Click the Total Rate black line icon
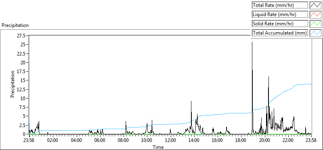Image resolution: width=323 pixels, height=150 pixels. click(x=315, y=5)
